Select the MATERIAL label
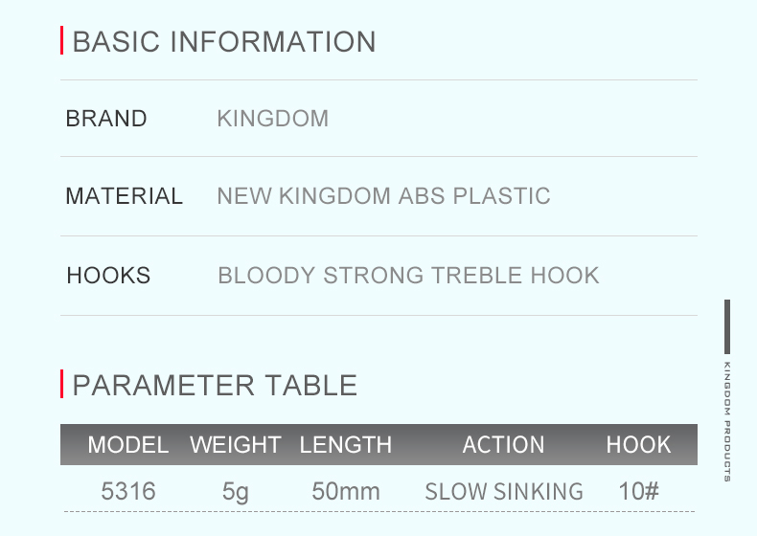 click(x=124, y=196)
